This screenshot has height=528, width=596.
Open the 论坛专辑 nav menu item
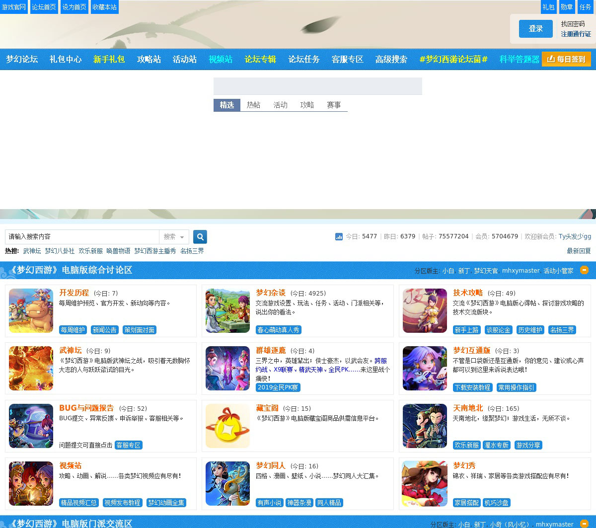coord(260,59)
